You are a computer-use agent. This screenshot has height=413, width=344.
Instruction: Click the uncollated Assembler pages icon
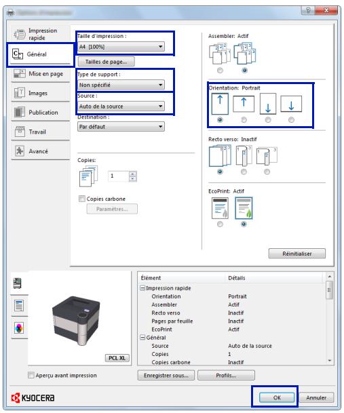pos(220,54)
